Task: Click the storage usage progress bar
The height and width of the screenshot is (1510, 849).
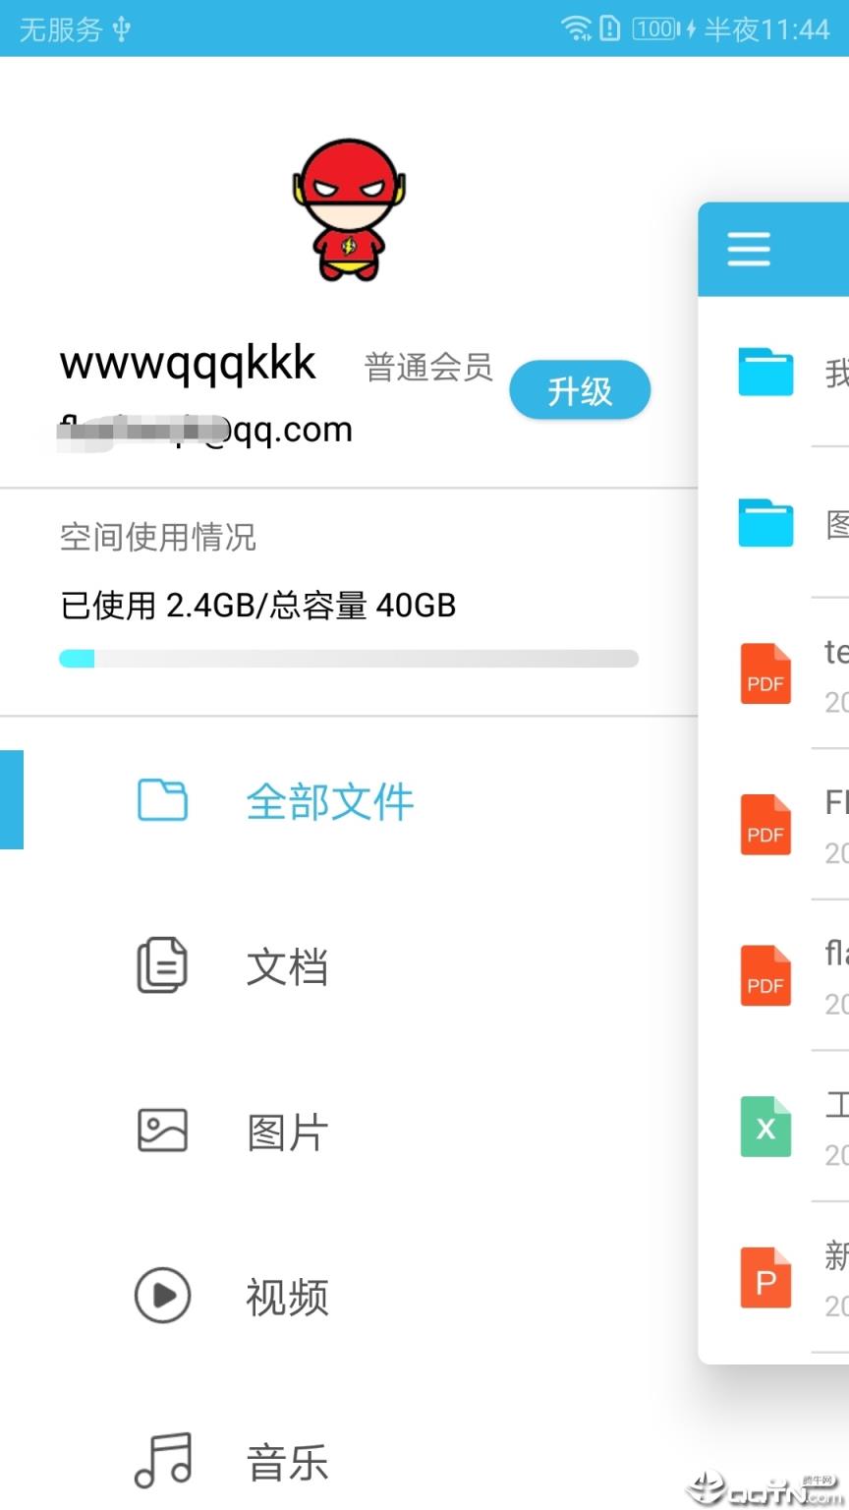Action: tap(349, 659)
